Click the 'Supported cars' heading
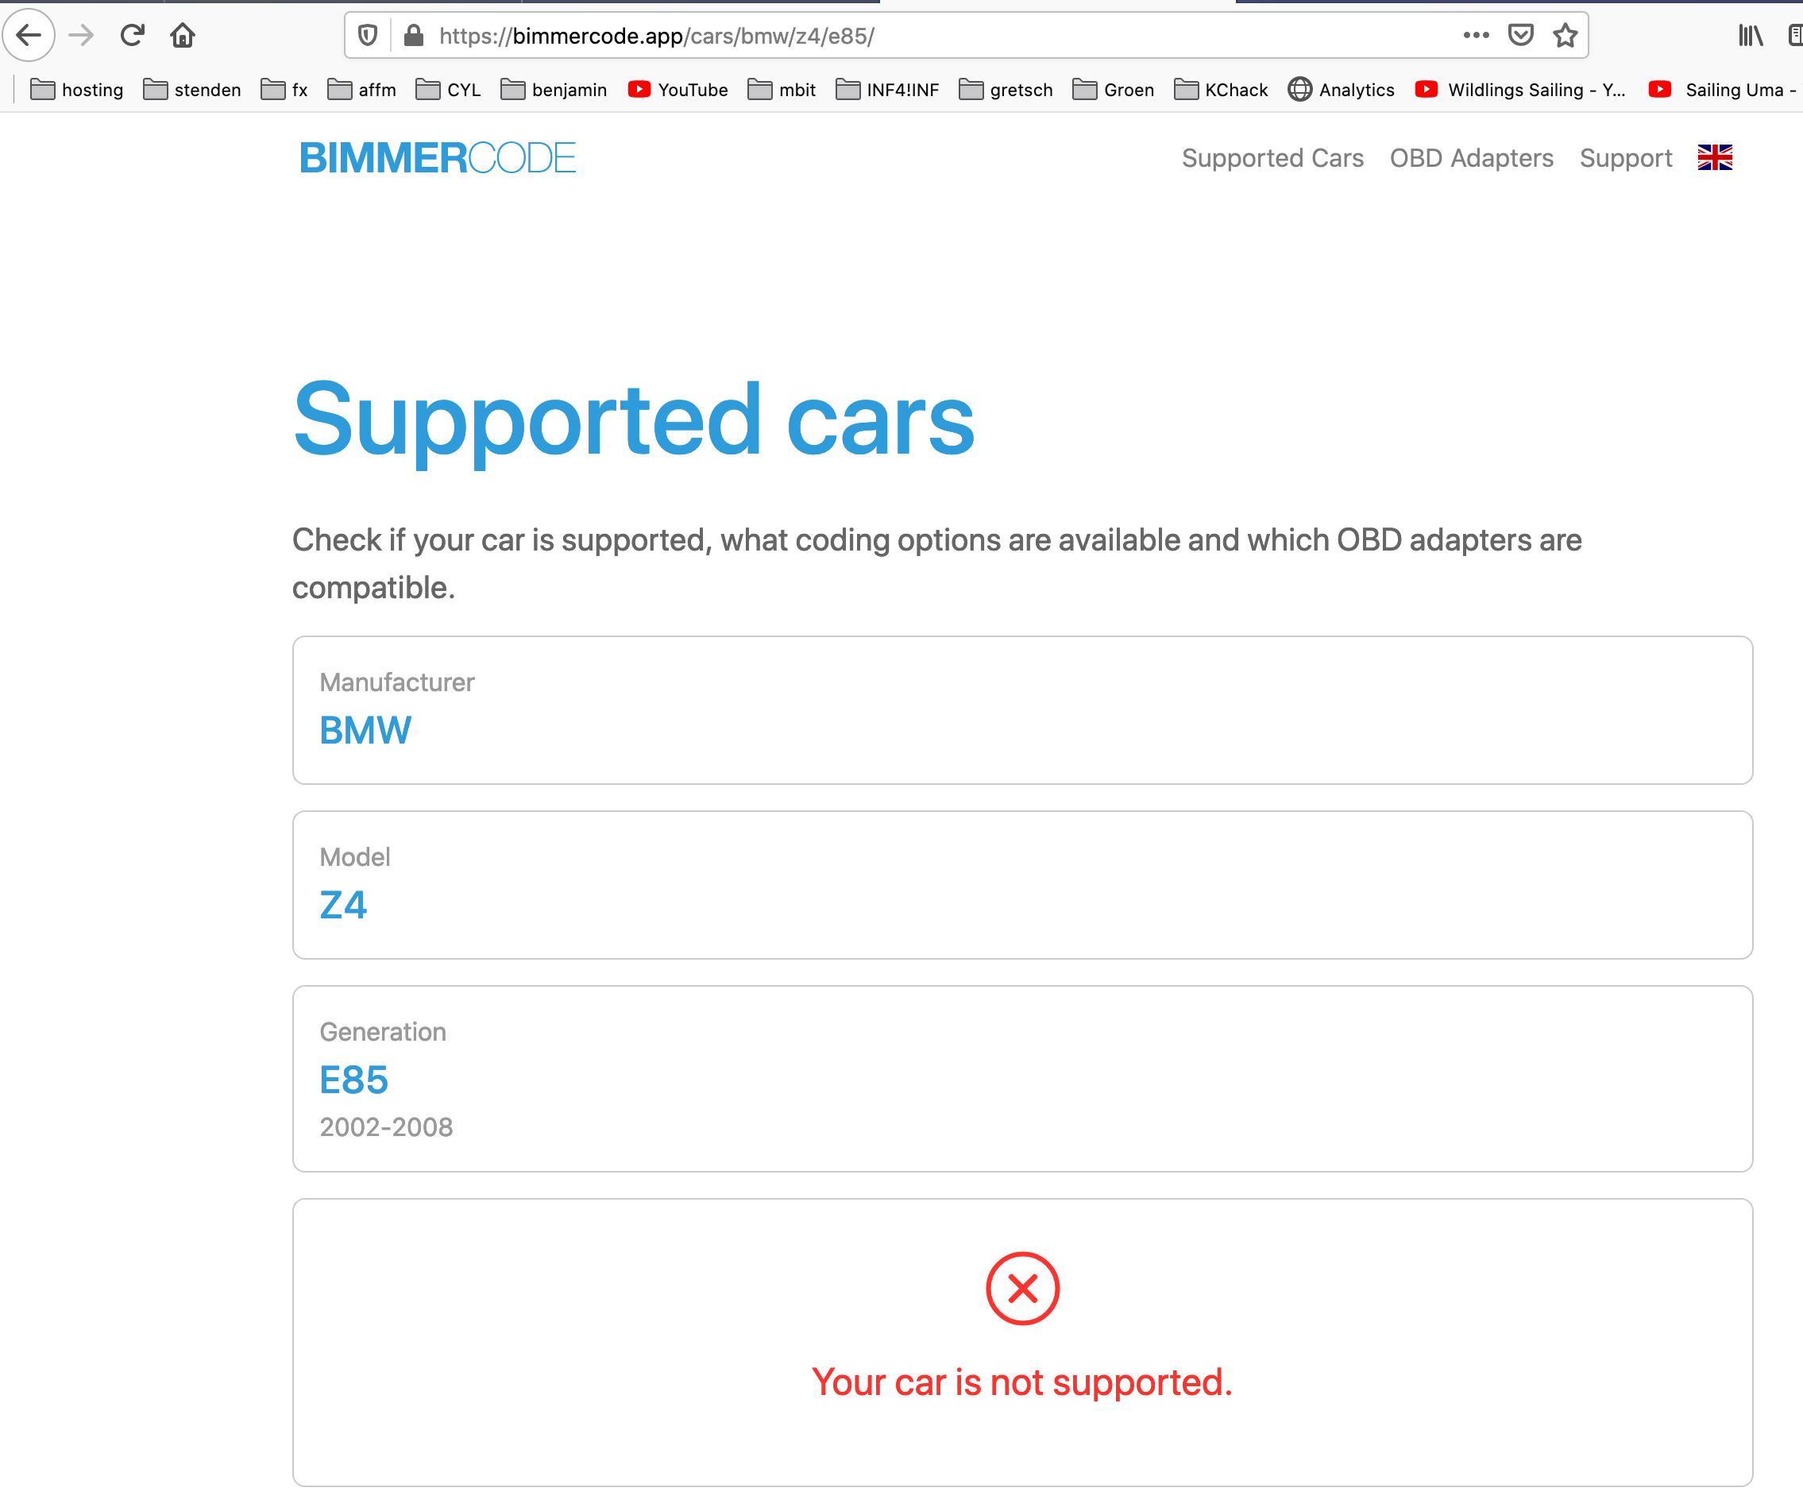 coord(634,423)
